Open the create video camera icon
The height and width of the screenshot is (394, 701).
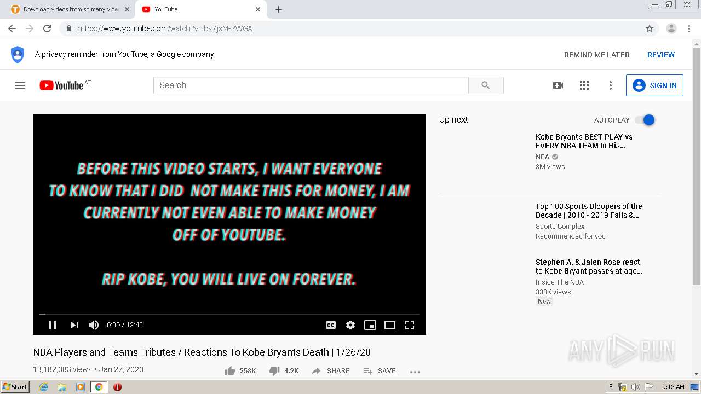[558, 85]
